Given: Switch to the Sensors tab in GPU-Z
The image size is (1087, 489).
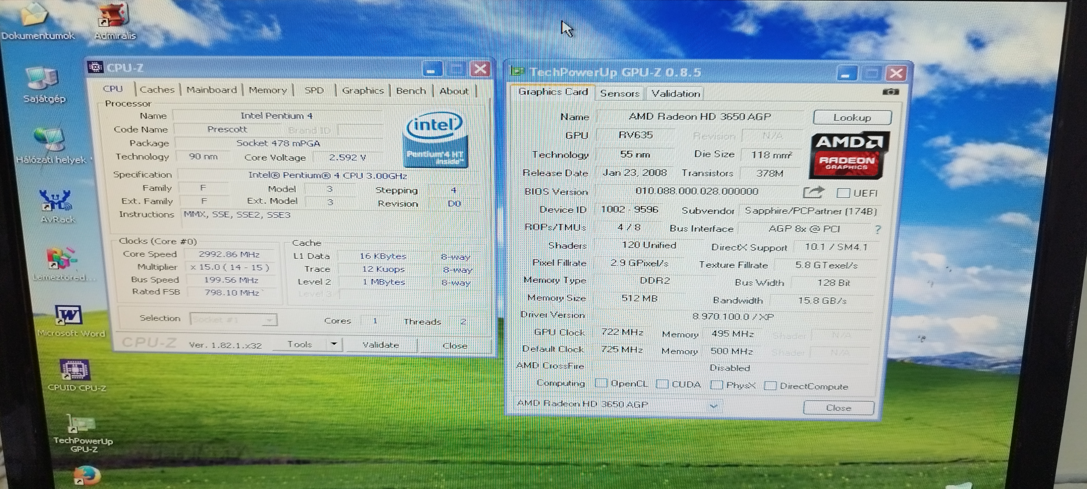Looking at the screenshot, I should (x=620, y=93).
